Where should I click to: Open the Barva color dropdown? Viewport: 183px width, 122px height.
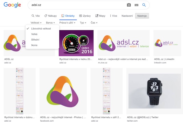50,23
